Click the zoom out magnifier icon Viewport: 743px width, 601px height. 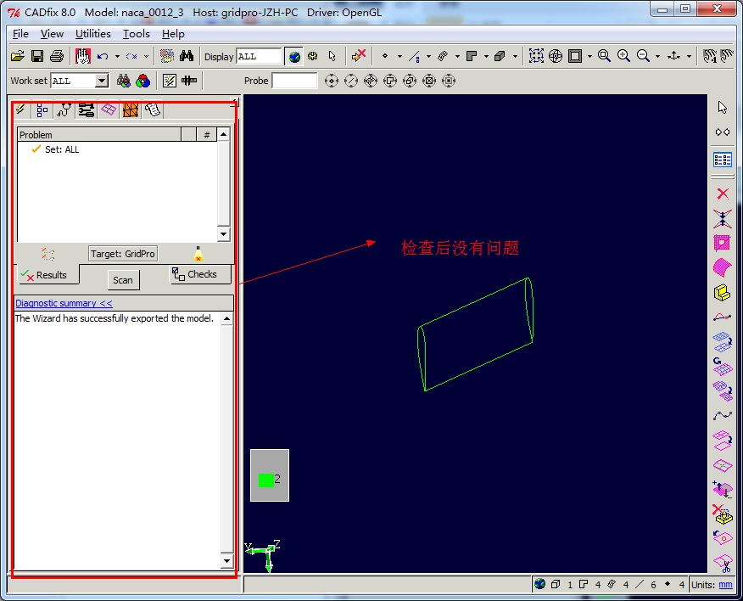pos(643,56)
